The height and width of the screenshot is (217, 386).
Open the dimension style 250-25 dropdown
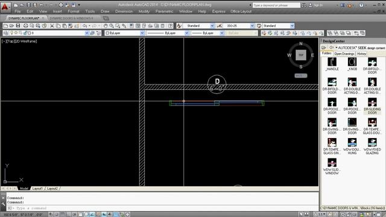252,26
